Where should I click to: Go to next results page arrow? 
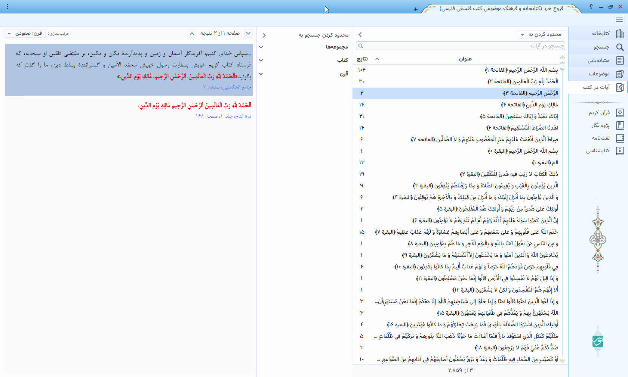[249, 33]
